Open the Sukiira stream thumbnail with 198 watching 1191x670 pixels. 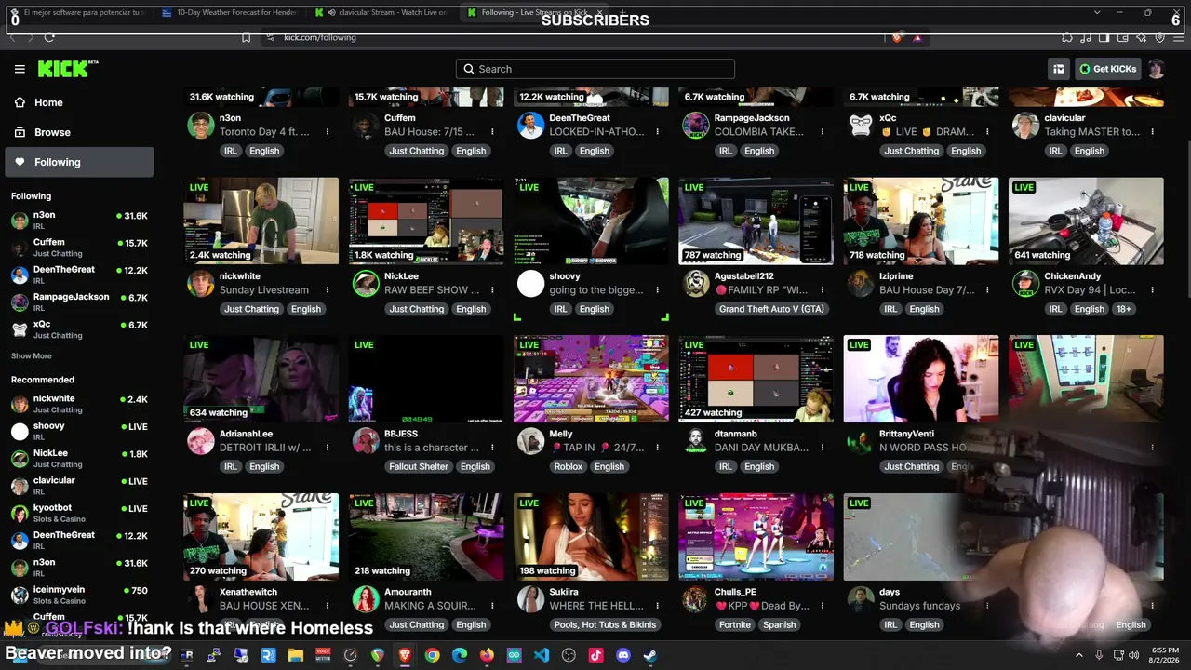tap(591, 537)
